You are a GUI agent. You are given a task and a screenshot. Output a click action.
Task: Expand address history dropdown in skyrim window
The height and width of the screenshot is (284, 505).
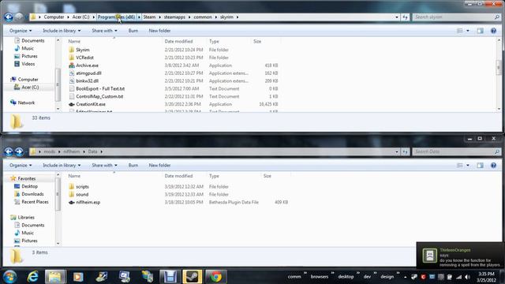tap(397, 17)
